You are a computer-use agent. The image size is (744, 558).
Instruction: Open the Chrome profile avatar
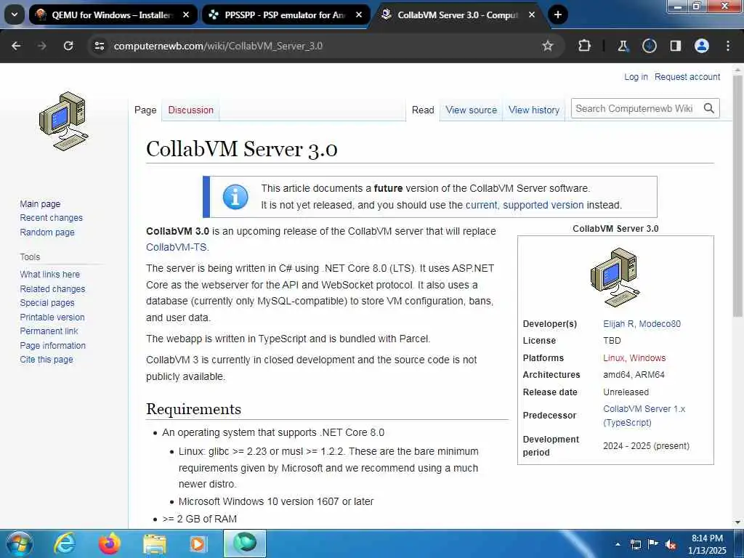[x=701, y=46]
